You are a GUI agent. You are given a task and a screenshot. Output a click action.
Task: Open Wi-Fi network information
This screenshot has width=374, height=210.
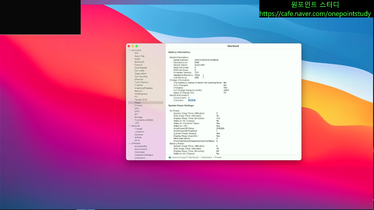(137, 141)
